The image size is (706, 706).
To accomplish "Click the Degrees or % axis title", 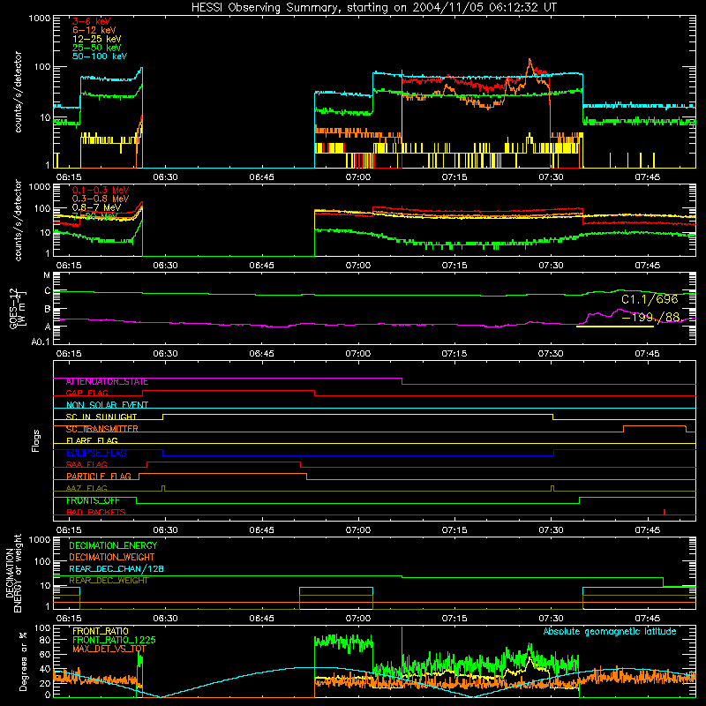I will coord(23,661).
